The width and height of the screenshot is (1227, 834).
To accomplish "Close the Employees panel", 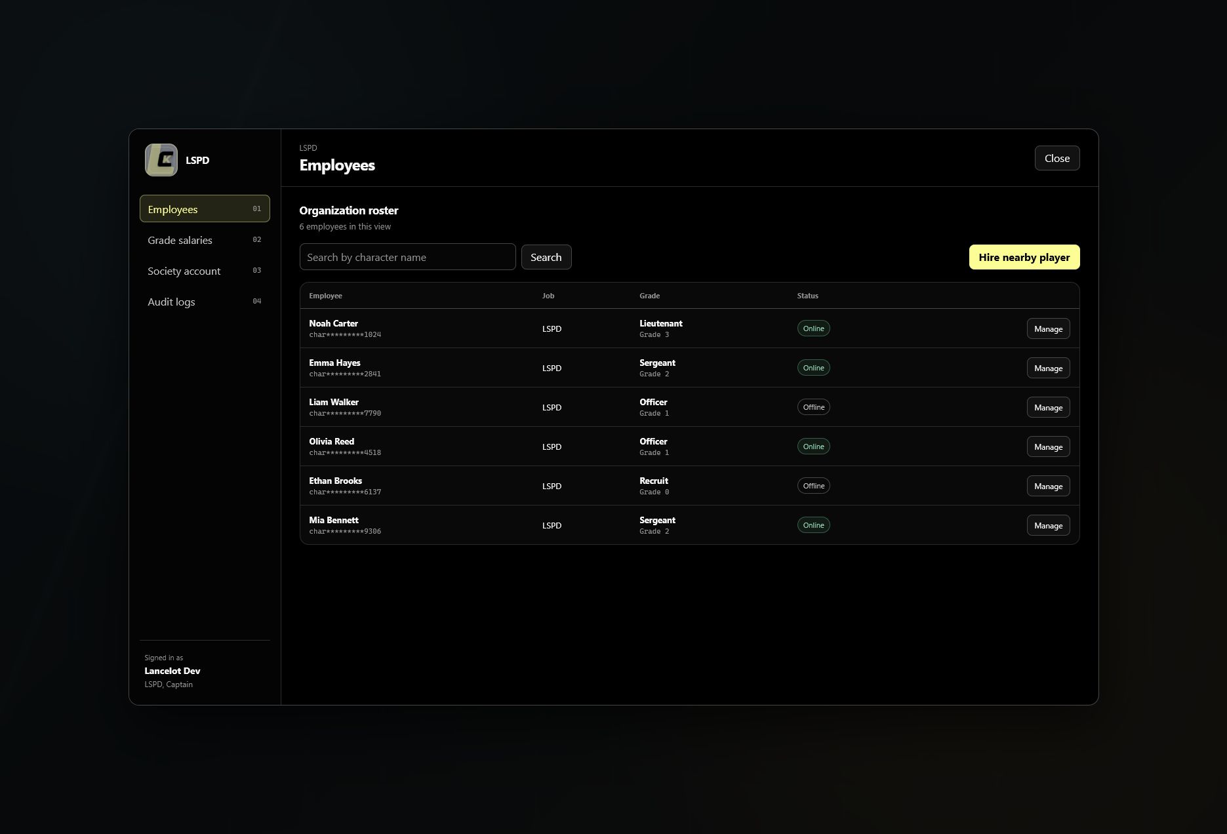I will (1057, 158).
